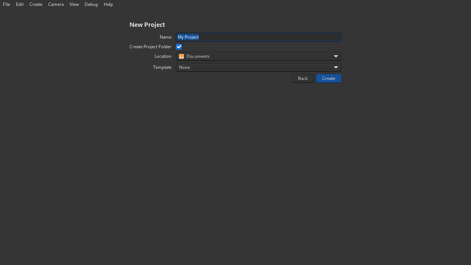The width and height of the screenshot is (471, 265).
Task: Select the highlighted "My Project" text
Action: point(188,37)
